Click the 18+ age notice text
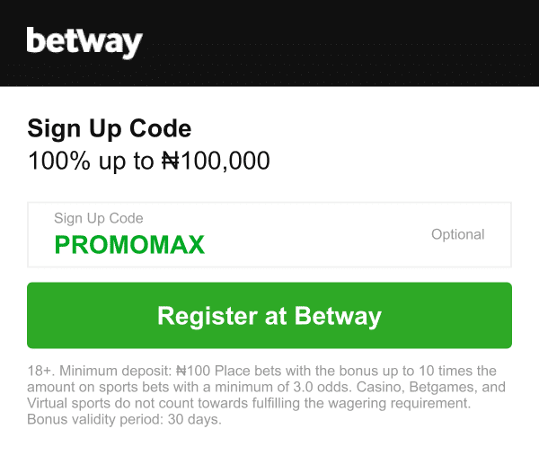Image resolution: width=539 pixels, height=455 pixels. [39, 371]
